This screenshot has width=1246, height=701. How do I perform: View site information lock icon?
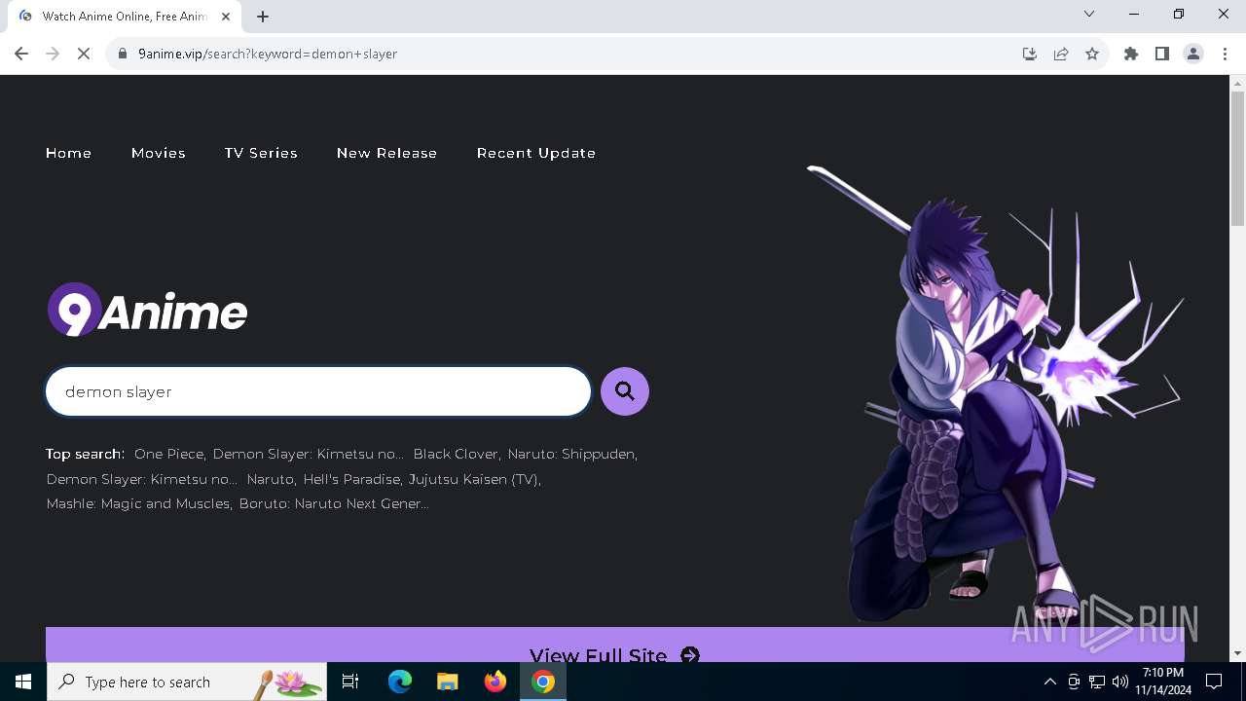pyautogui.click(x=123, y=54)
